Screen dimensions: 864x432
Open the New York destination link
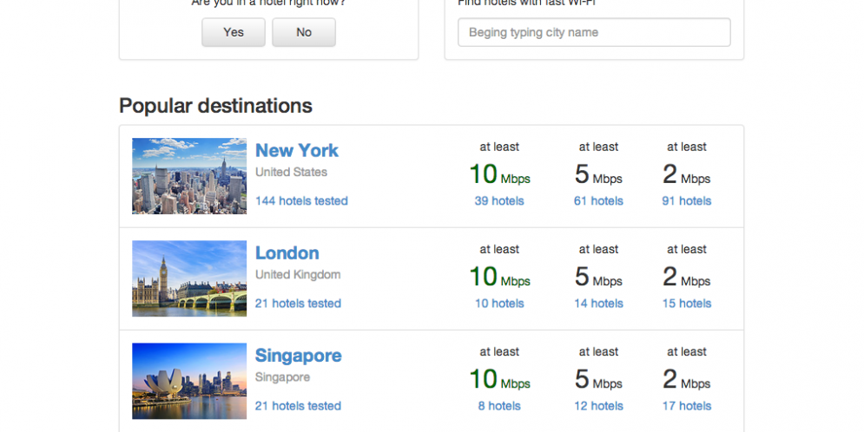(297, 150)
